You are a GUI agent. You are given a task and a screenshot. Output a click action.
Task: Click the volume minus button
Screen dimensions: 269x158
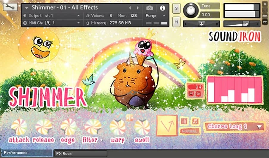[227, 24]
